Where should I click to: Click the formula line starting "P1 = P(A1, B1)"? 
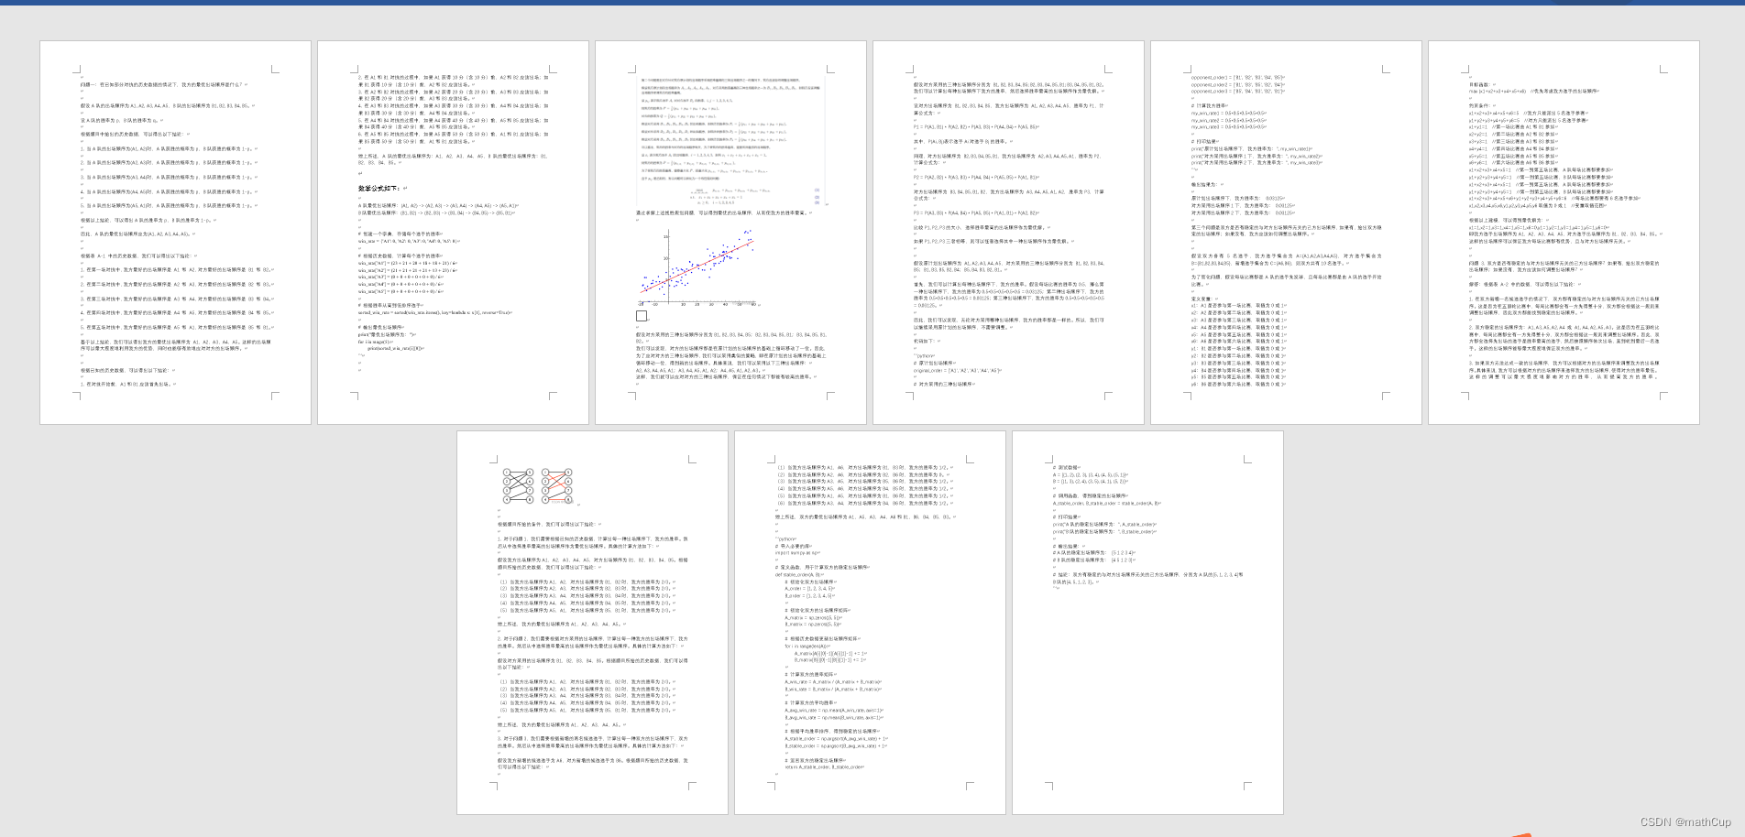(976, 127)
